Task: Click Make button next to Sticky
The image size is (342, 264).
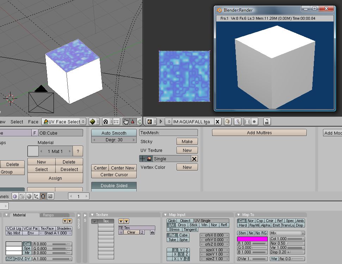Action: tap(187, 141)
